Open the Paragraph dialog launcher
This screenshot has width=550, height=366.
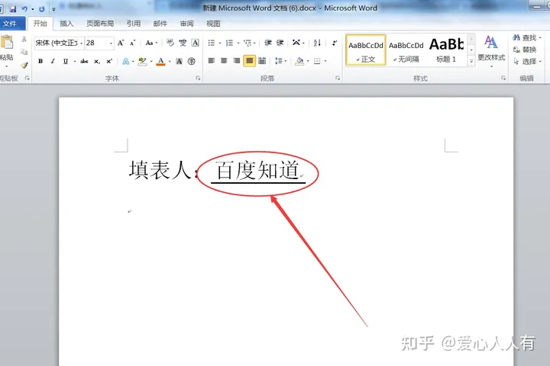point(338,78)
